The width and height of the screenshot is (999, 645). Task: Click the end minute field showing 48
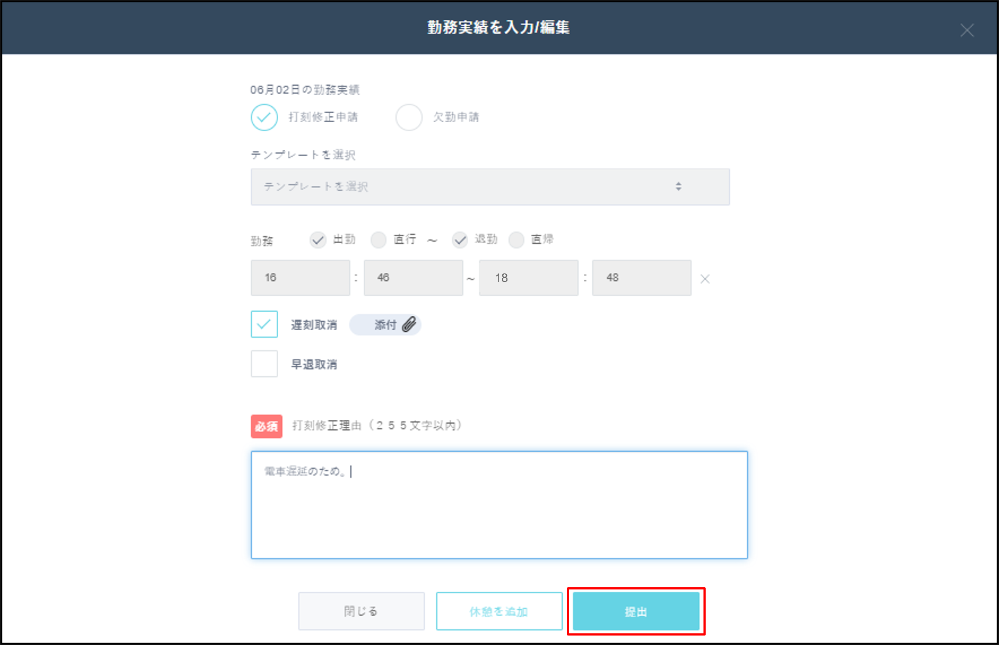[641, 278]
